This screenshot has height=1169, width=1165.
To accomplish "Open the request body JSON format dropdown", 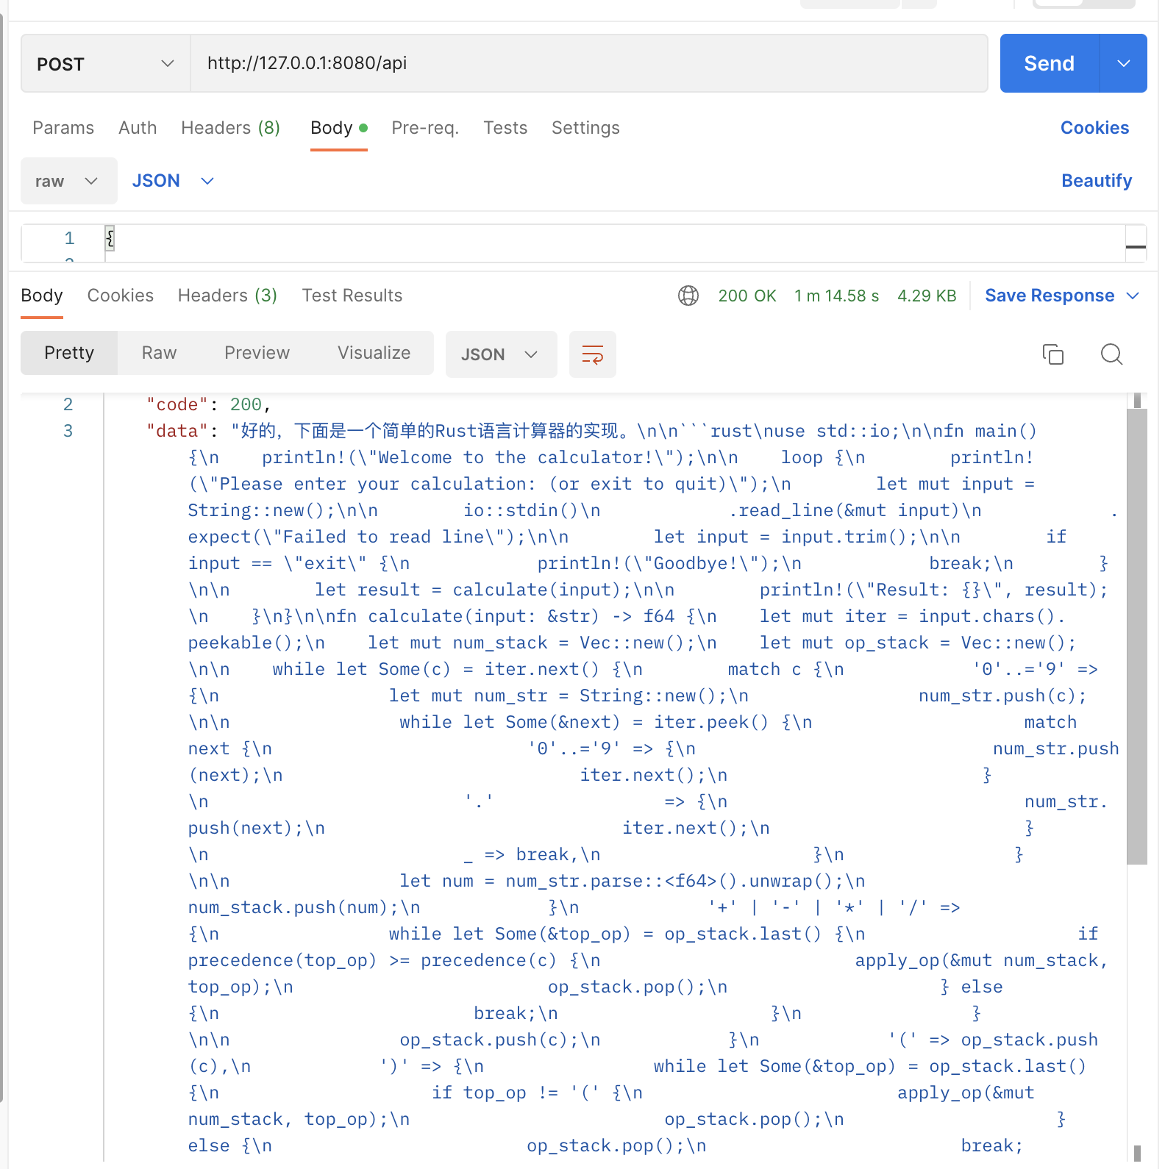I will (x=173, y=181).
